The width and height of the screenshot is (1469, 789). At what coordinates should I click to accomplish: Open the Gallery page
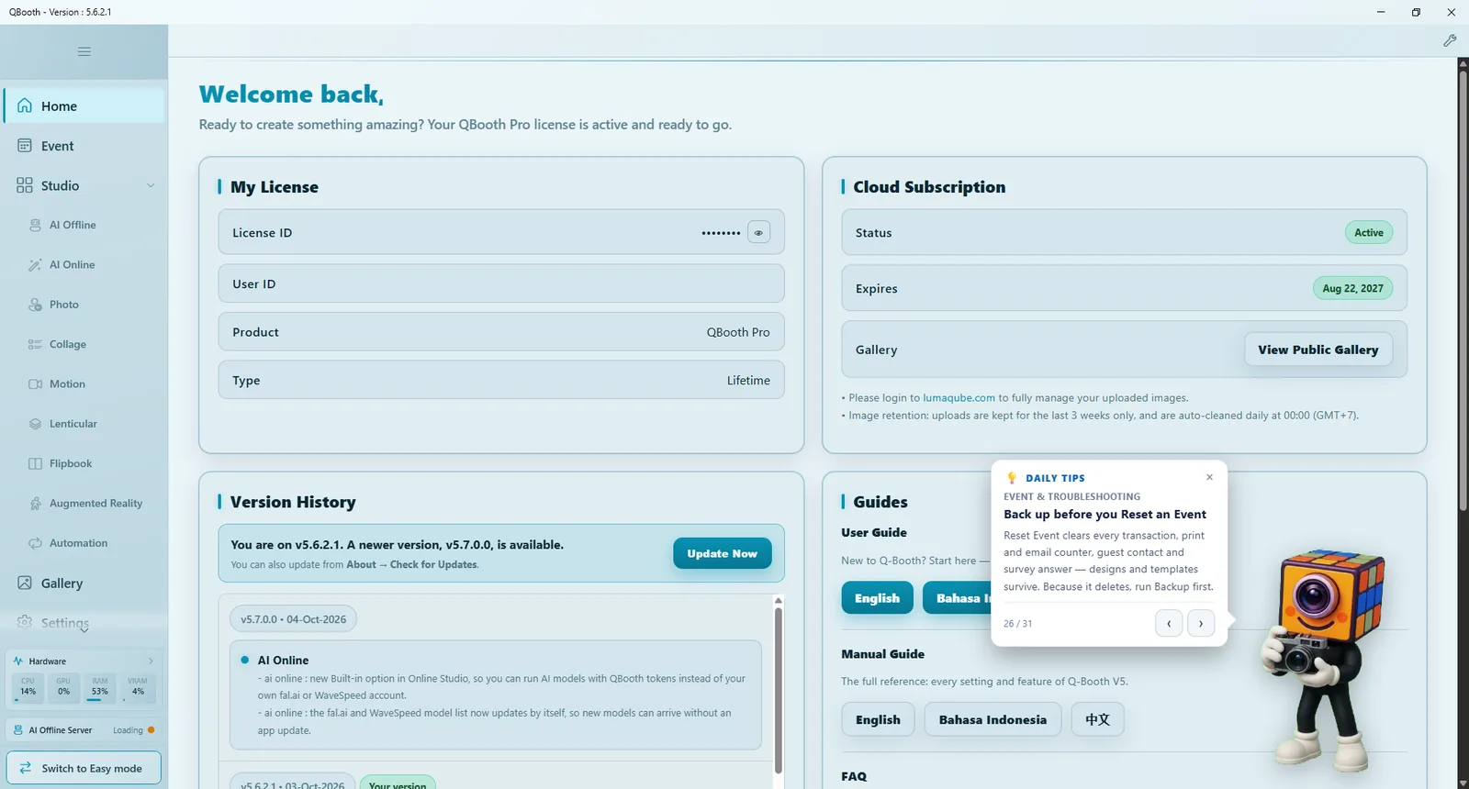[84, 583]
